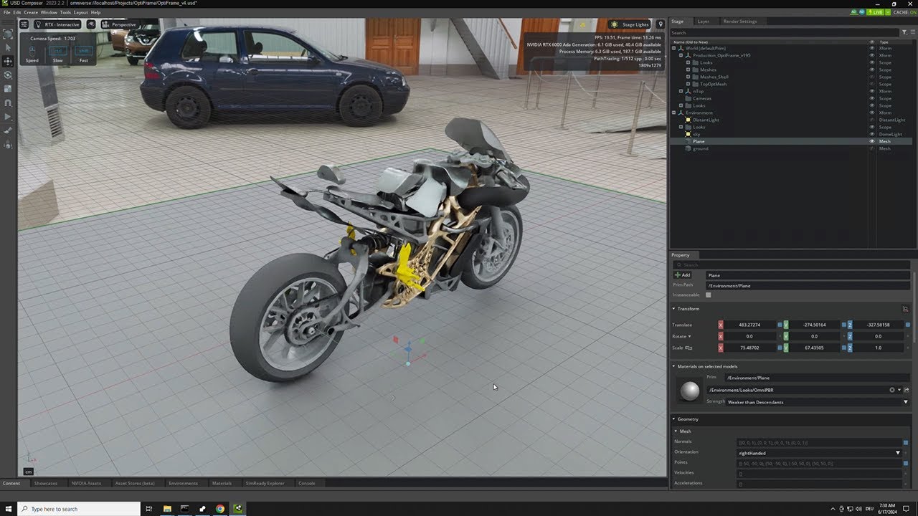Switch to the Layer tab
Screen dimensions: 918x516
tap(704, 21)
